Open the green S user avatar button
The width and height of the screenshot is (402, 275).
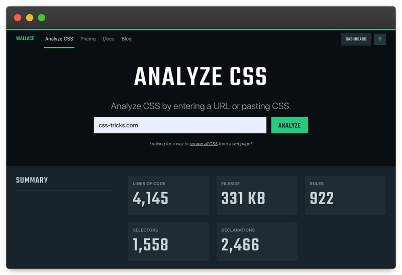point(380,39)
